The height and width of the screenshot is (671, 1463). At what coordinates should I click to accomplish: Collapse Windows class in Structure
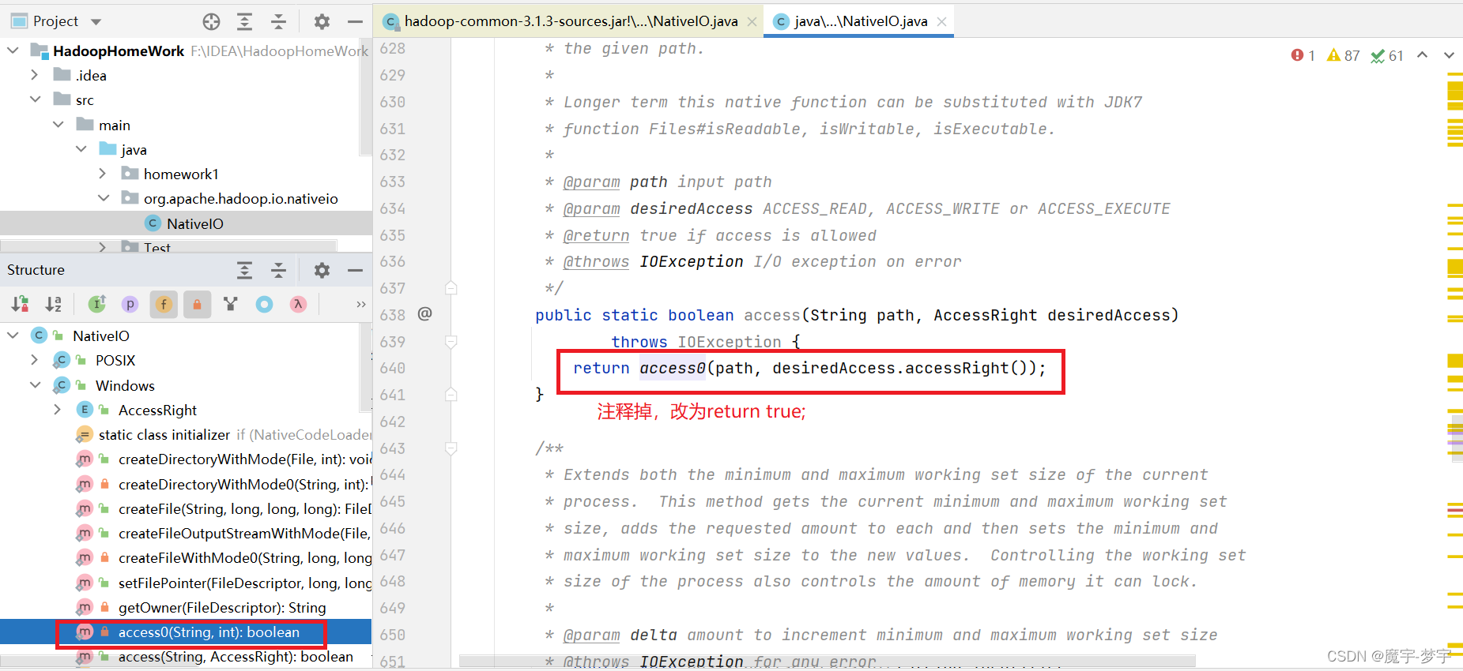tap(35, 385)
